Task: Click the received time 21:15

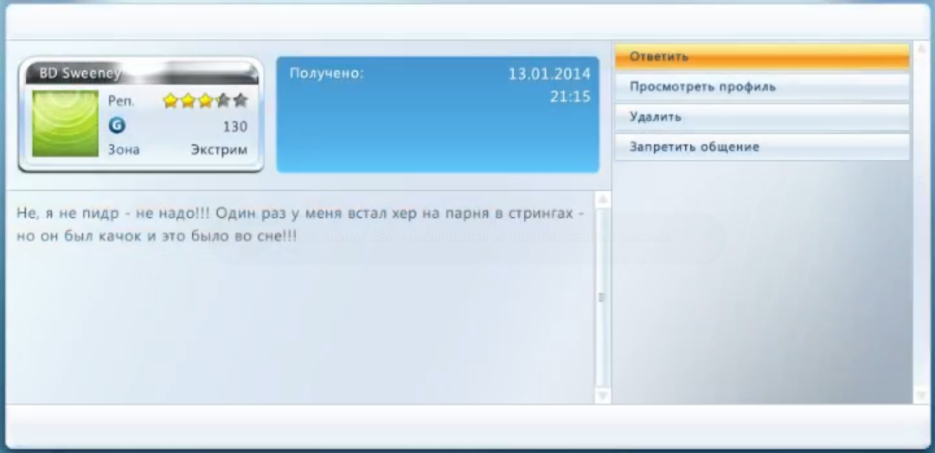Action: [570, 97]
